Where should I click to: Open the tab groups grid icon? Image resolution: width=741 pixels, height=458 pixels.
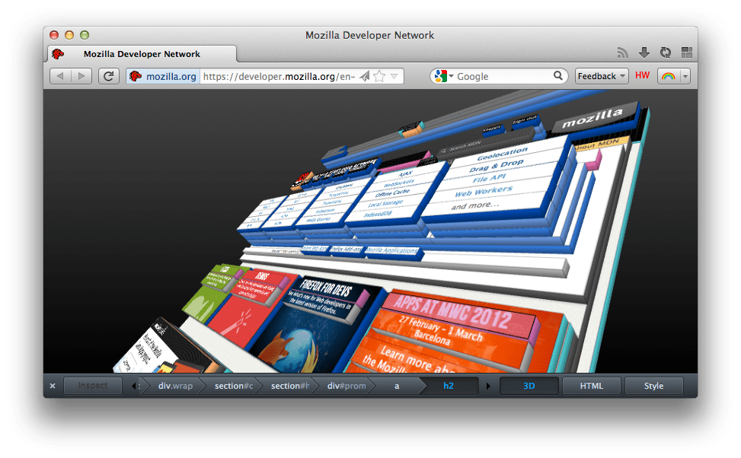(686, 52)
